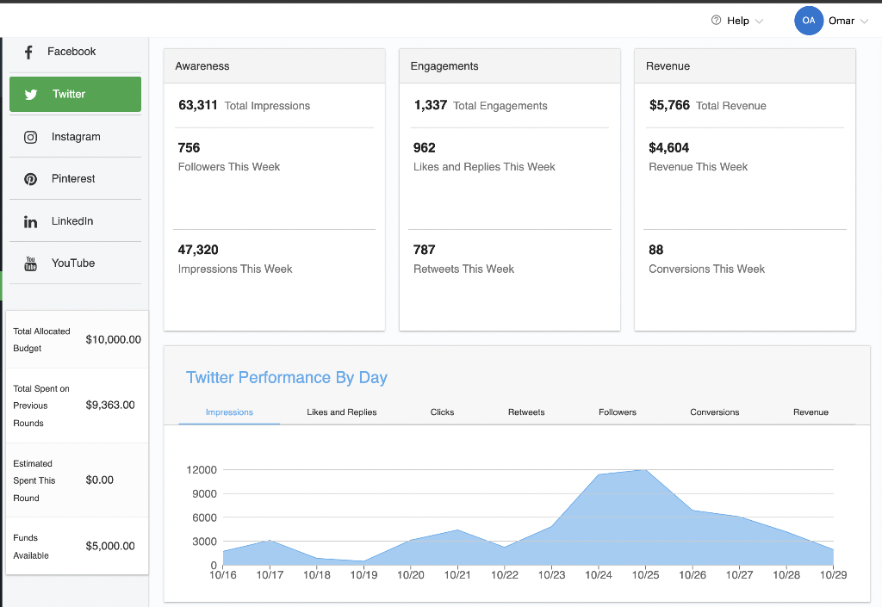The height and width of the screenshot is (607, 882).
Task: Switch to the Likes and Replies tab
Action: tap(341, 412)
